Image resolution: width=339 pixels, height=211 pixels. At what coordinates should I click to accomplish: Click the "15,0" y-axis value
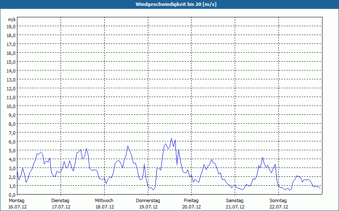(x=11, y=62)
